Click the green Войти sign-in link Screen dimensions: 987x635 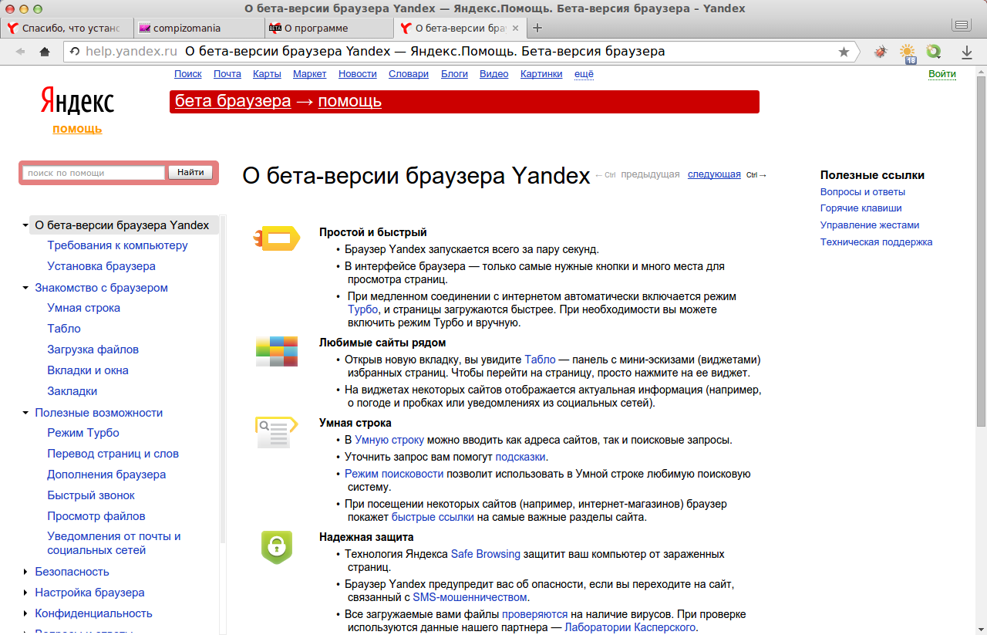942,74
